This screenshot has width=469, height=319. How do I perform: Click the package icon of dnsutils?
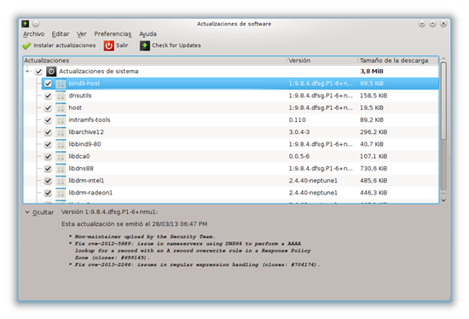pos(61,96)
